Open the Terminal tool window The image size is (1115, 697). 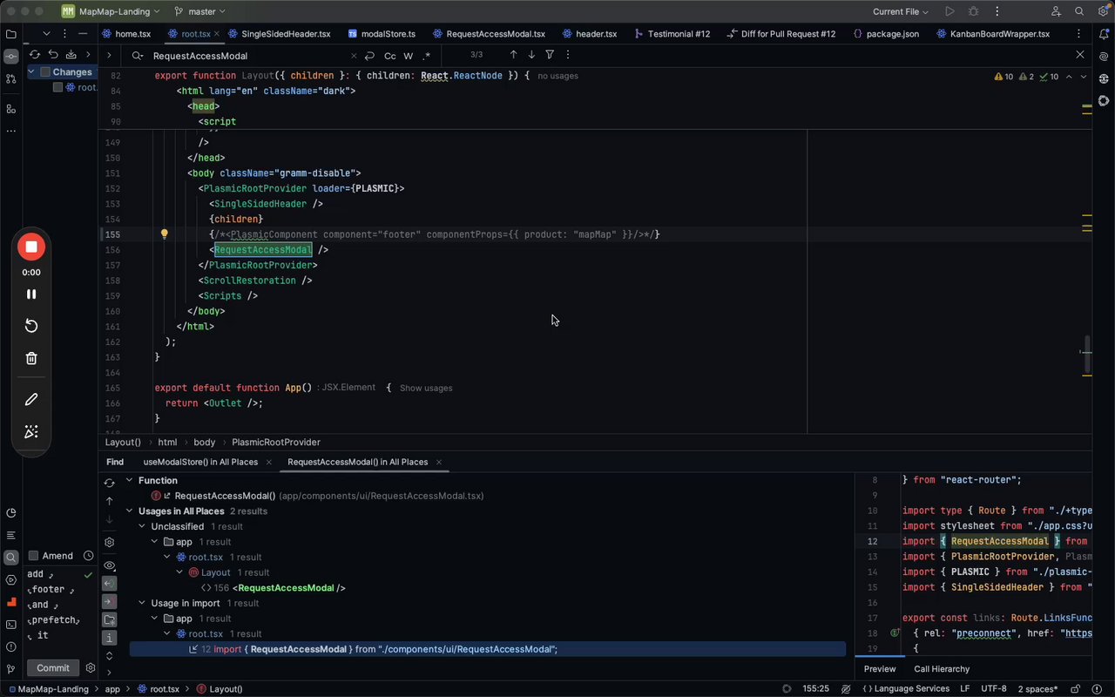(x=11, y=624)
